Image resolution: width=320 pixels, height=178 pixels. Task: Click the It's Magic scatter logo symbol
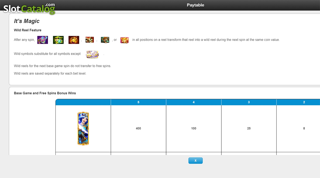(x=92, y=54)
